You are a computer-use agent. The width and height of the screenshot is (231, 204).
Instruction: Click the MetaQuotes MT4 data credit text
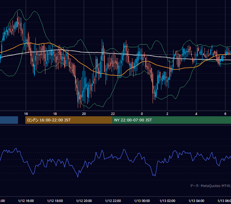pos(211,186)
